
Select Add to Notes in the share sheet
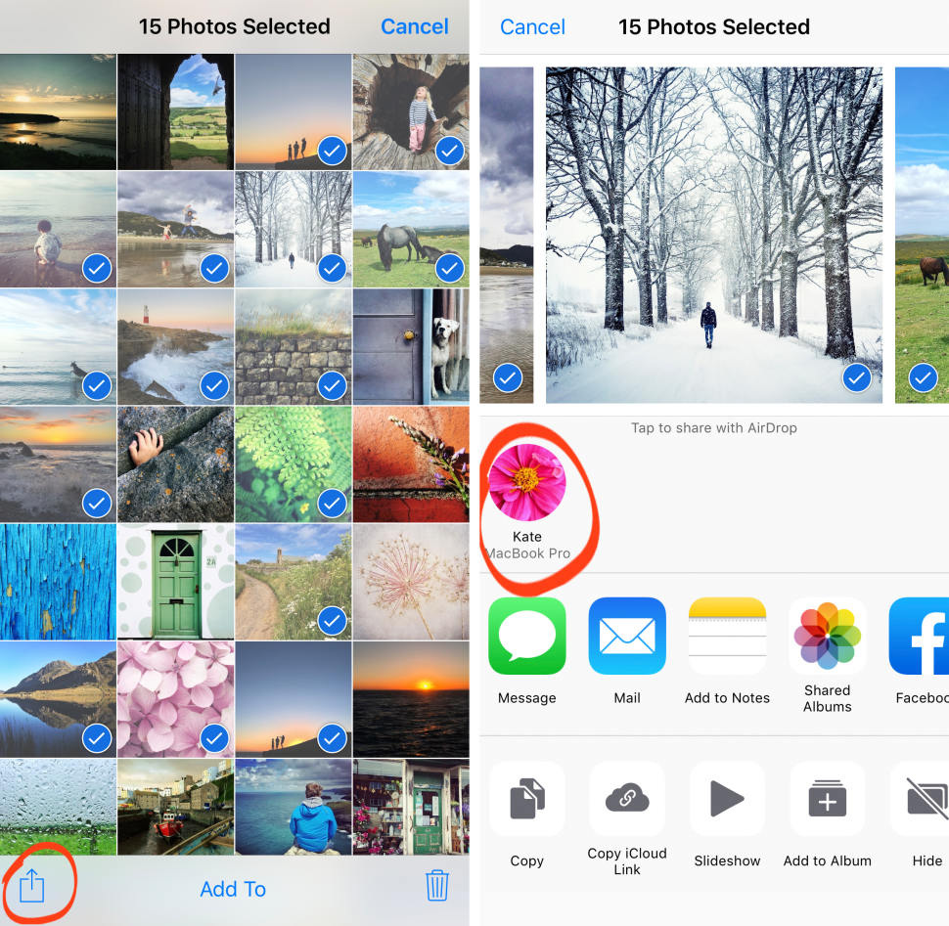[x=727, y=636]
